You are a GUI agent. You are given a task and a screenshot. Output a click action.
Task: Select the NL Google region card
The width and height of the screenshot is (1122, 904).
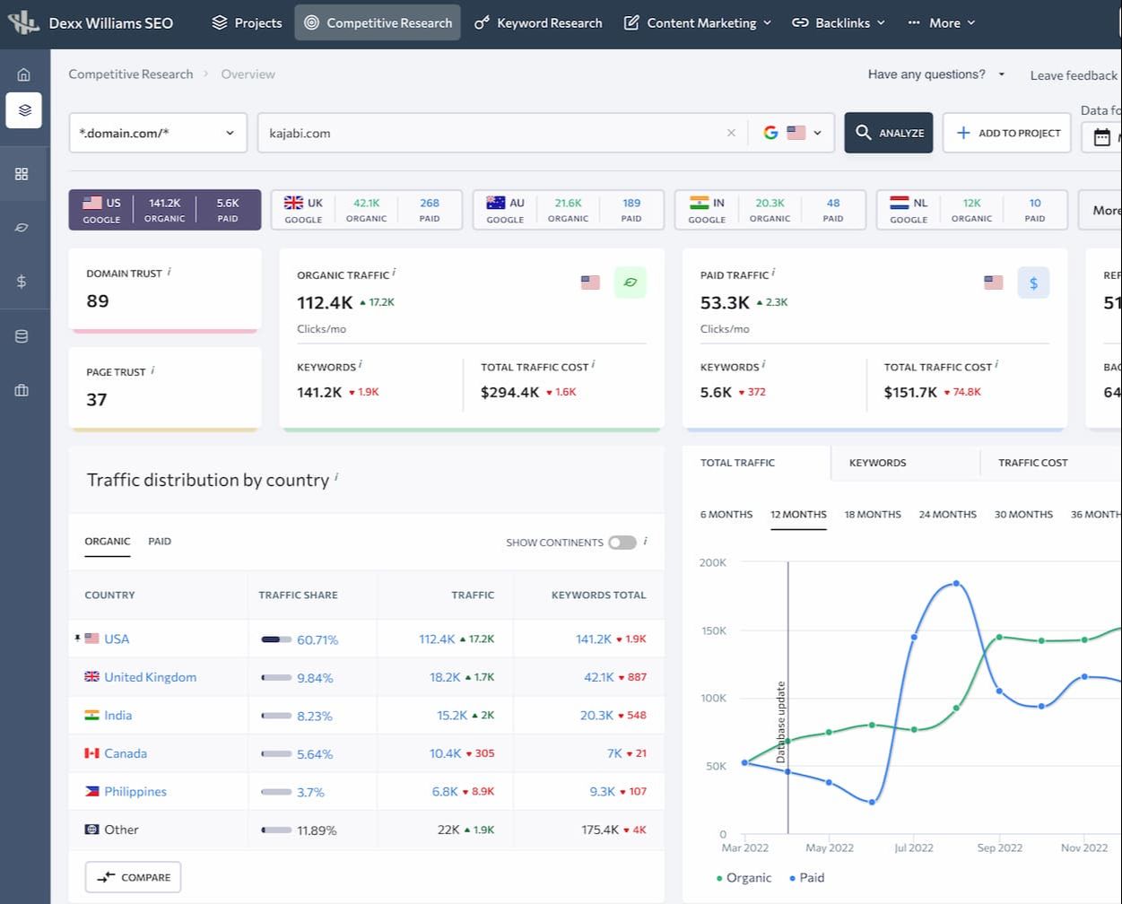click(972, 210)
